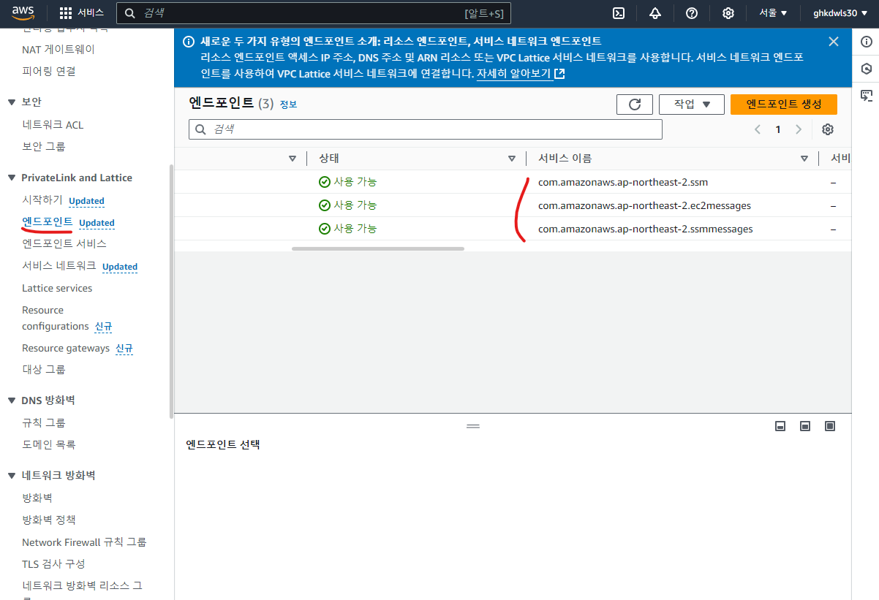Open the 정보 link next to 엔드포인트

click(288, 105)
